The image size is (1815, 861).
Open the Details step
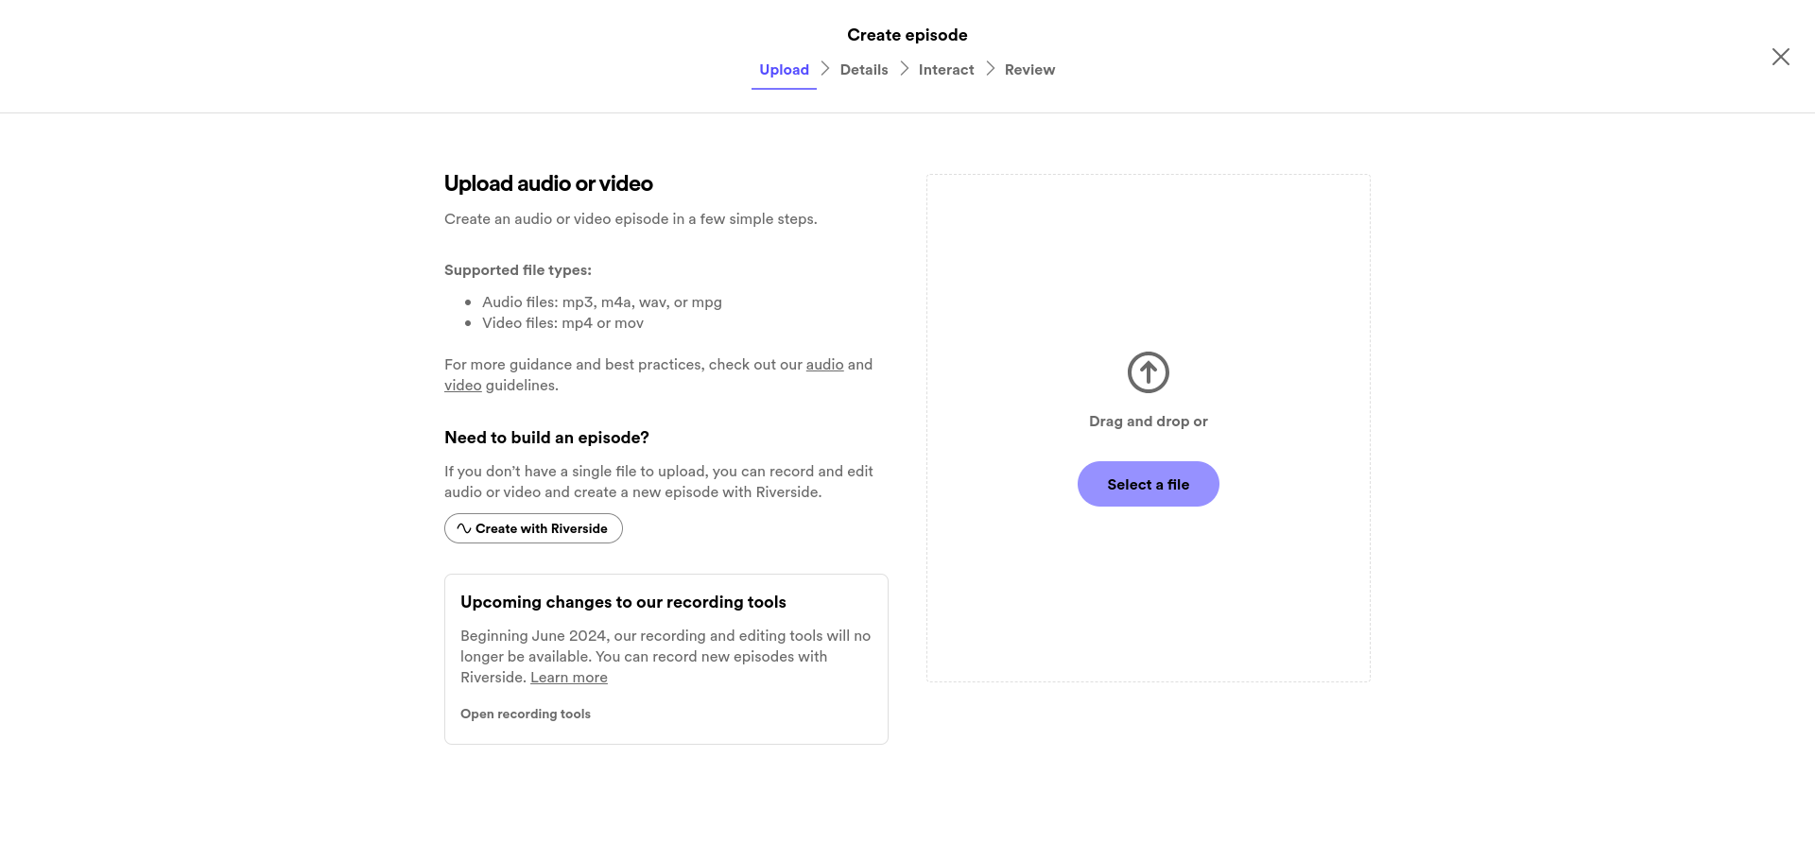(863, 69)
